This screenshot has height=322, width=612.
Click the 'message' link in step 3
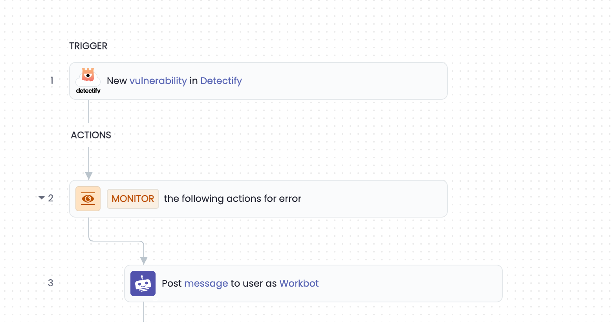(x=206, y=284)
